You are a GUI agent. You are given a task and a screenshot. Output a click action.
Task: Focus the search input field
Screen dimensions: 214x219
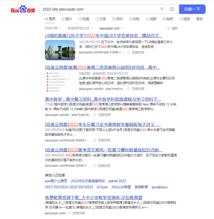click(x=101, y=9)
